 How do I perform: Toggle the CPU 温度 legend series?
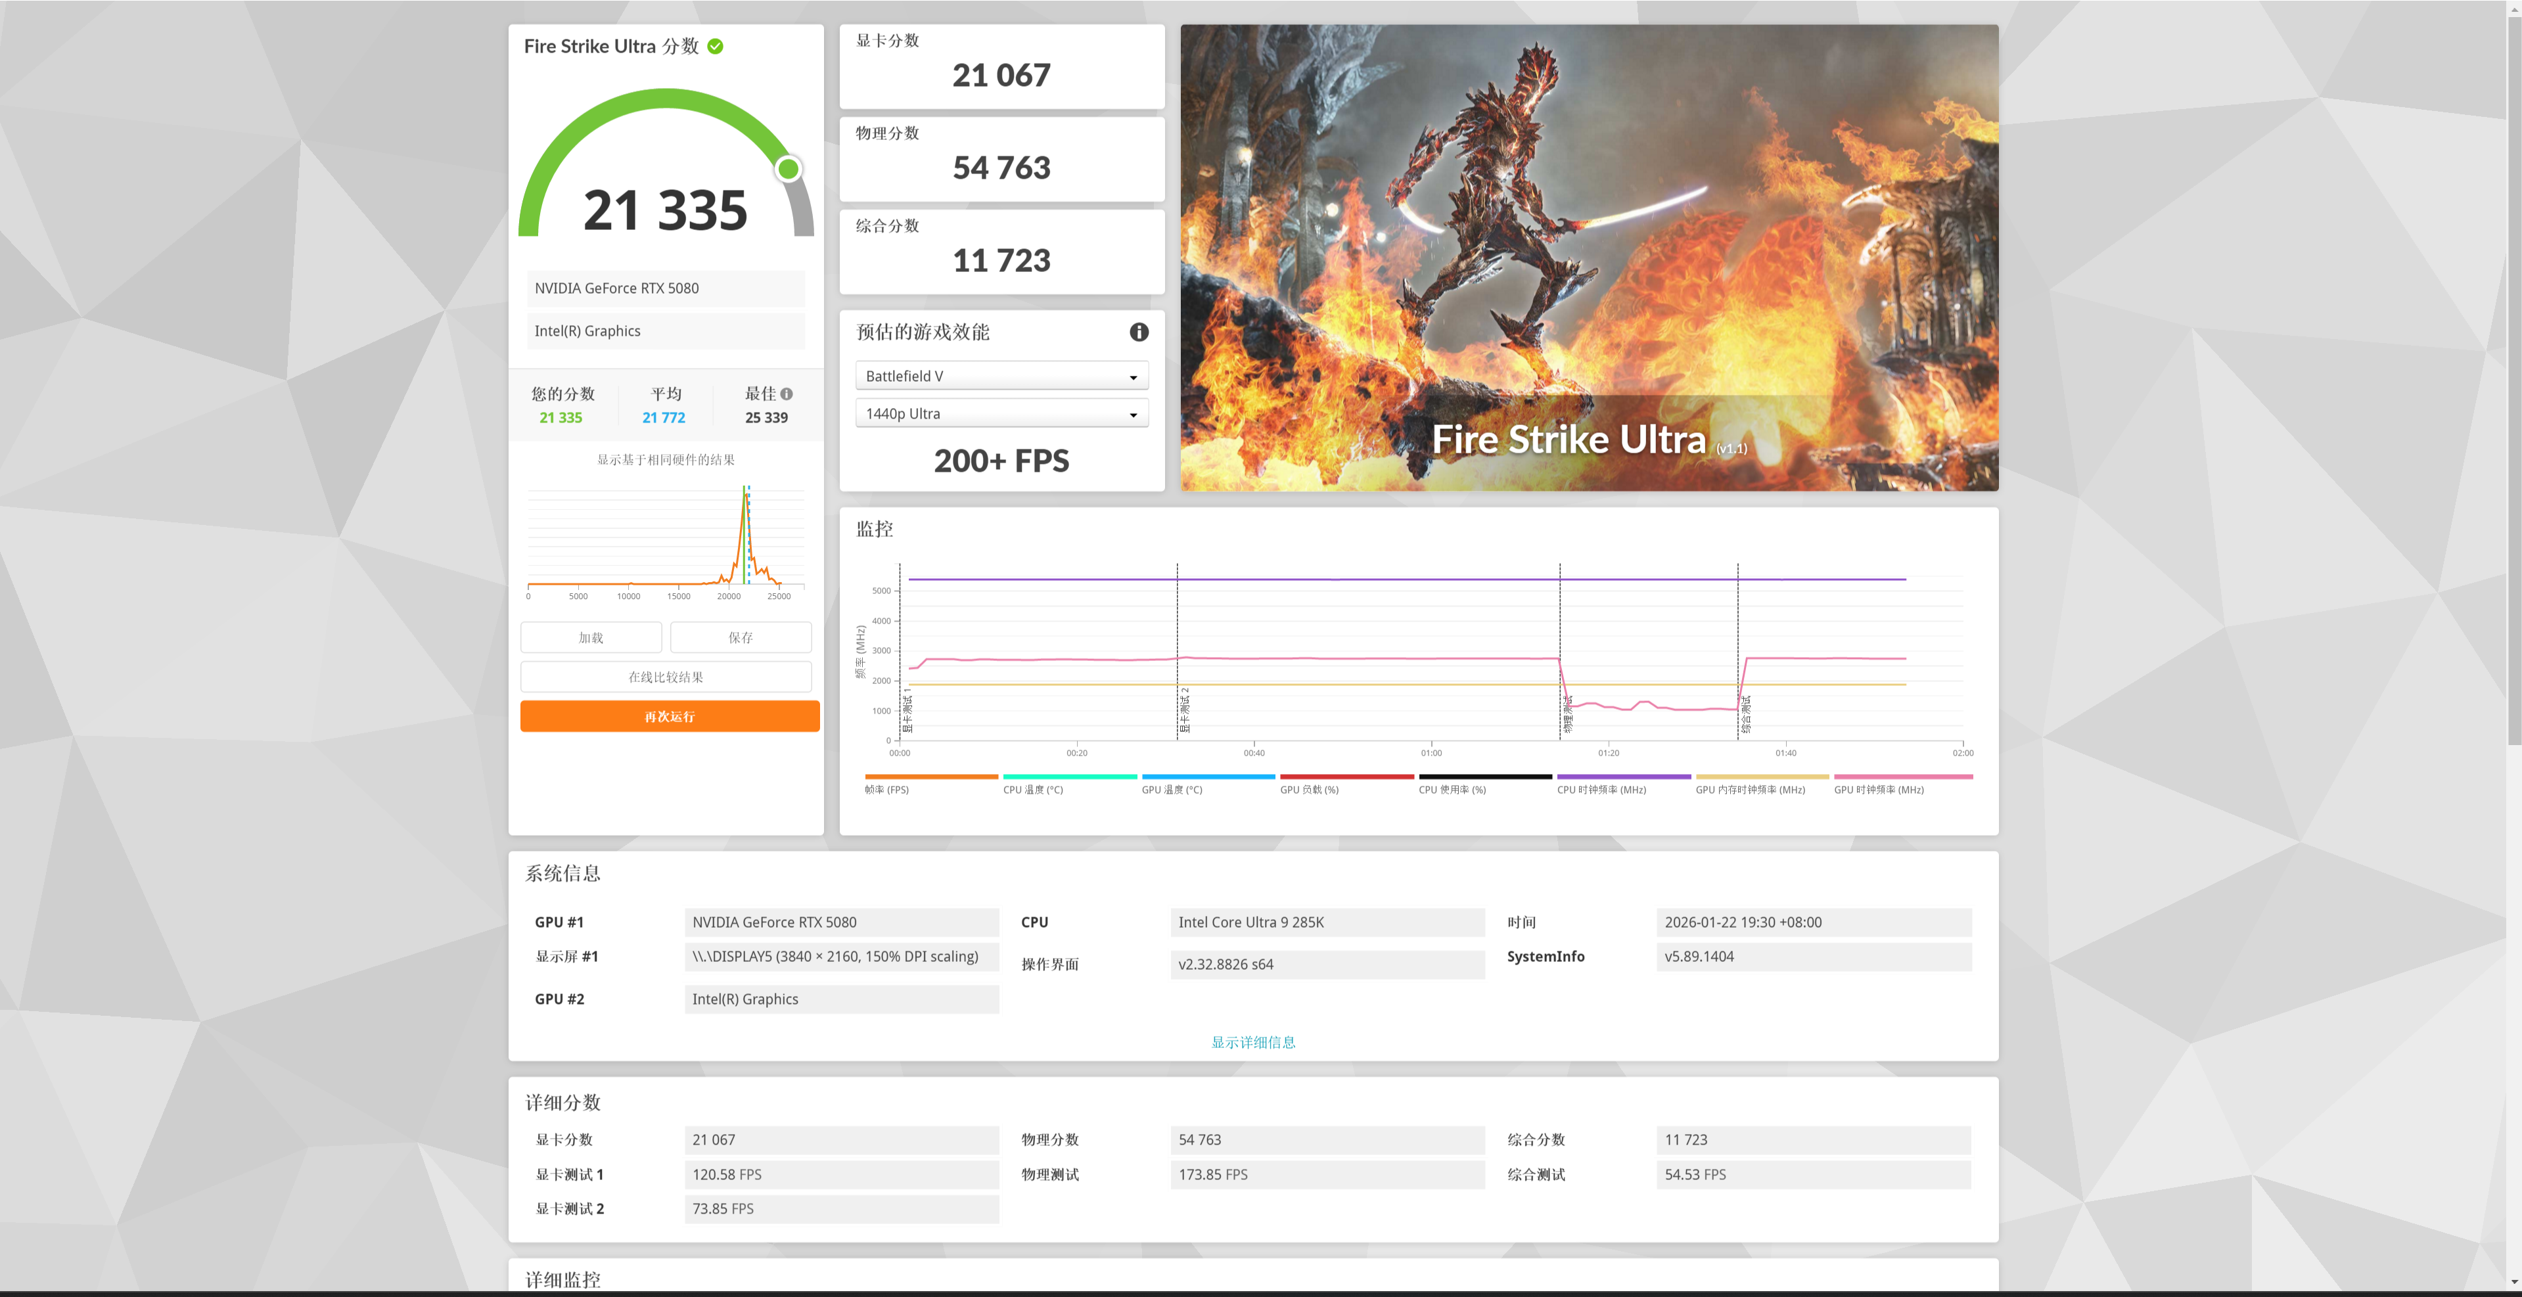click(1033, 789)
